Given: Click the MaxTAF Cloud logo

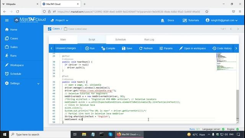Looking at the screenshot, I should pos(30,20).
